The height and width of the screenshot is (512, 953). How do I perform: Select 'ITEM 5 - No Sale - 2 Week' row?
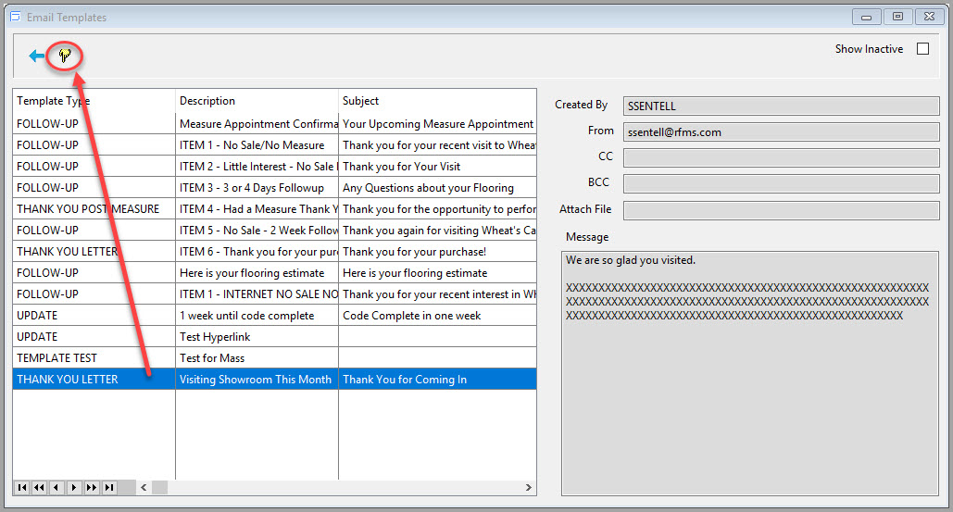(275, 231)
